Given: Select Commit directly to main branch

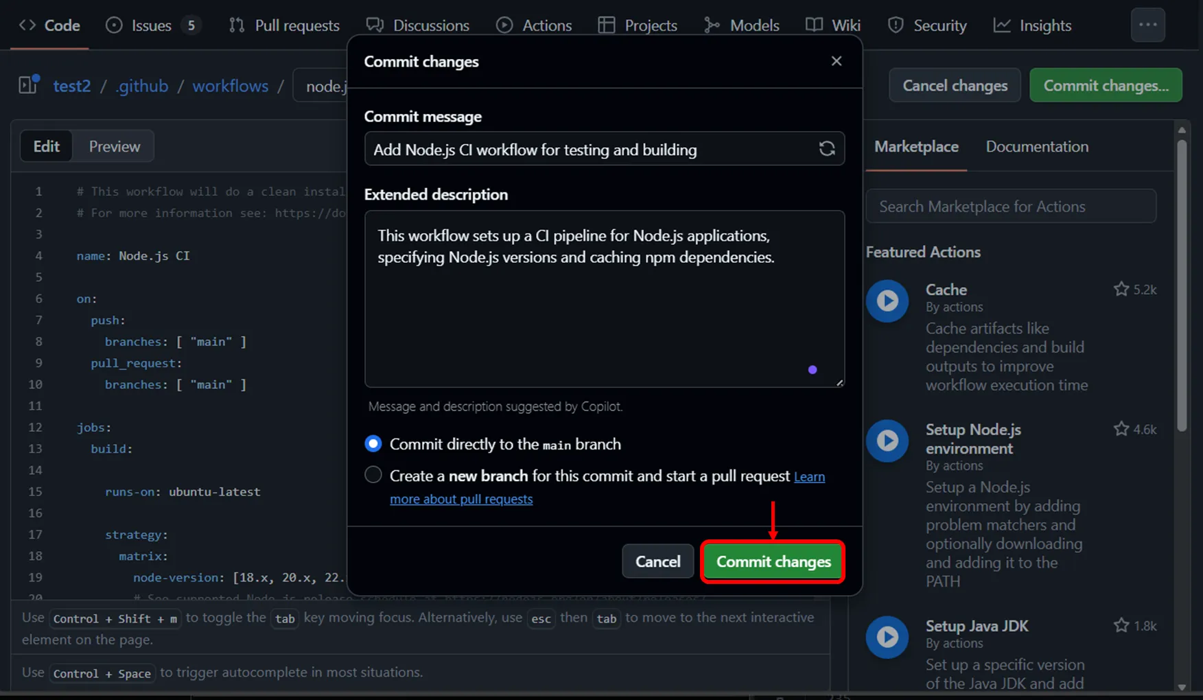Looking at the screenshot, I should 373,444.
